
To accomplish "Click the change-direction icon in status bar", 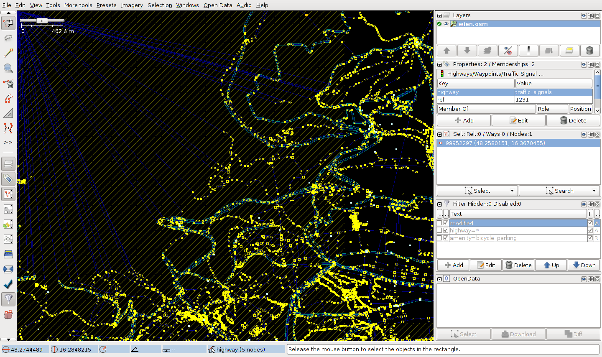I will click(103, 349).
